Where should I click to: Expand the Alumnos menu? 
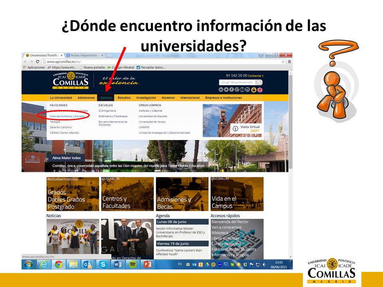point(168,98)
